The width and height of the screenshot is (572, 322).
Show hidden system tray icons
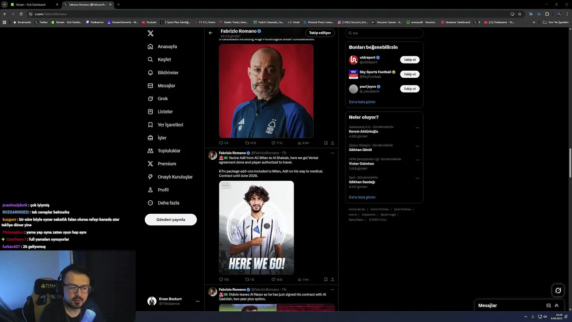526,317
